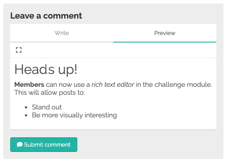Image resolution: width=227 pixels, height=163 pixels.
Task: Select the Preview tab
Action: (165, 33)
